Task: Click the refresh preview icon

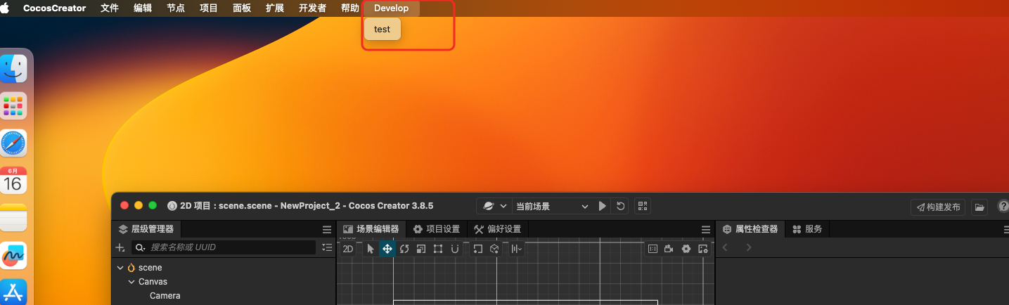Action: pos(620,206)
